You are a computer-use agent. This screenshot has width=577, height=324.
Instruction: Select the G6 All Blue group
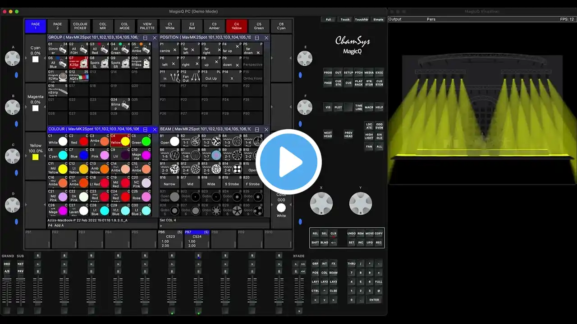[58, 62]
